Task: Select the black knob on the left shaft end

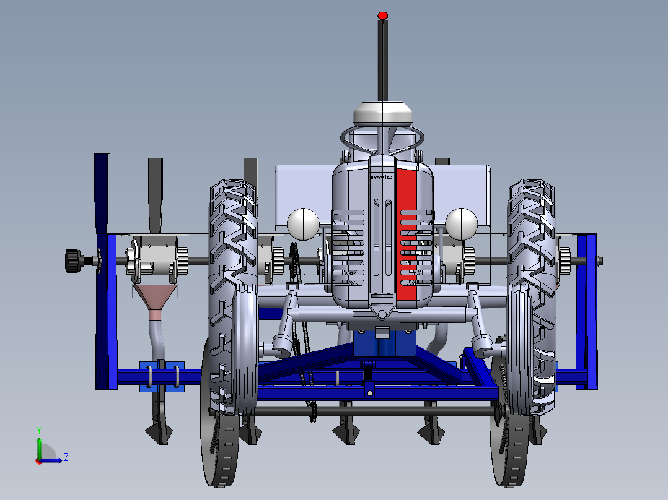Action: [x=73, y=261]
